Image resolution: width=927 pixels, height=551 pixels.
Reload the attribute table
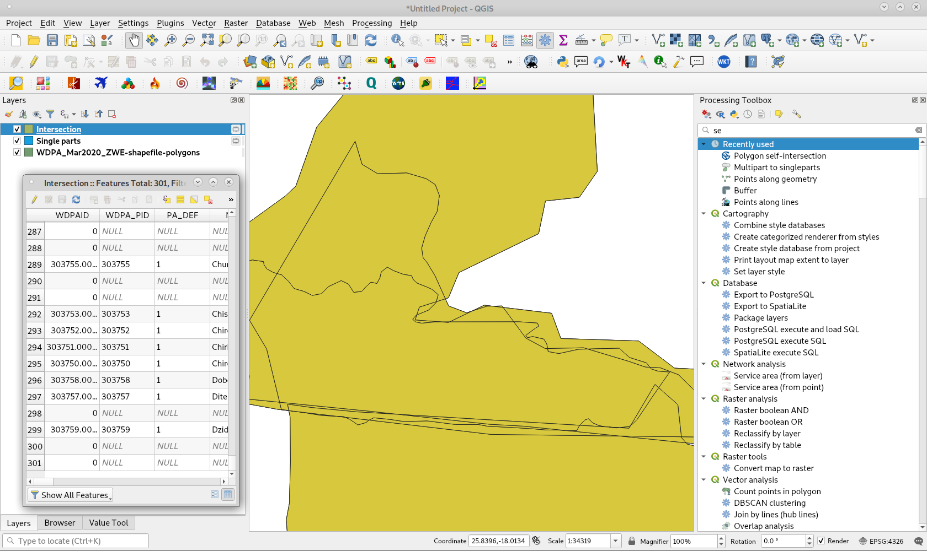coord(76,199)
